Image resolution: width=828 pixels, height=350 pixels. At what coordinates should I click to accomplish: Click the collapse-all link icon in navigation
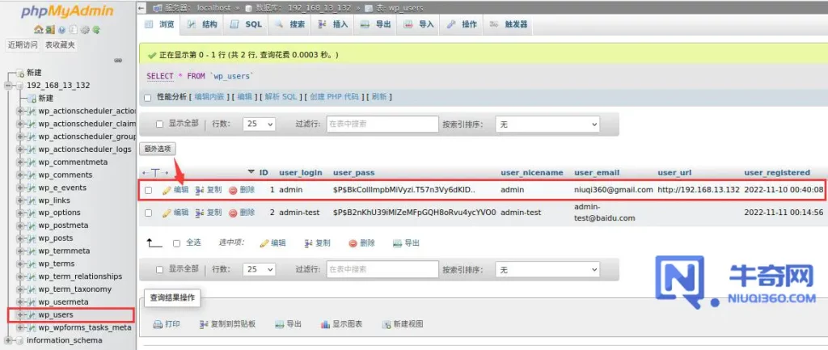[118, 60]
